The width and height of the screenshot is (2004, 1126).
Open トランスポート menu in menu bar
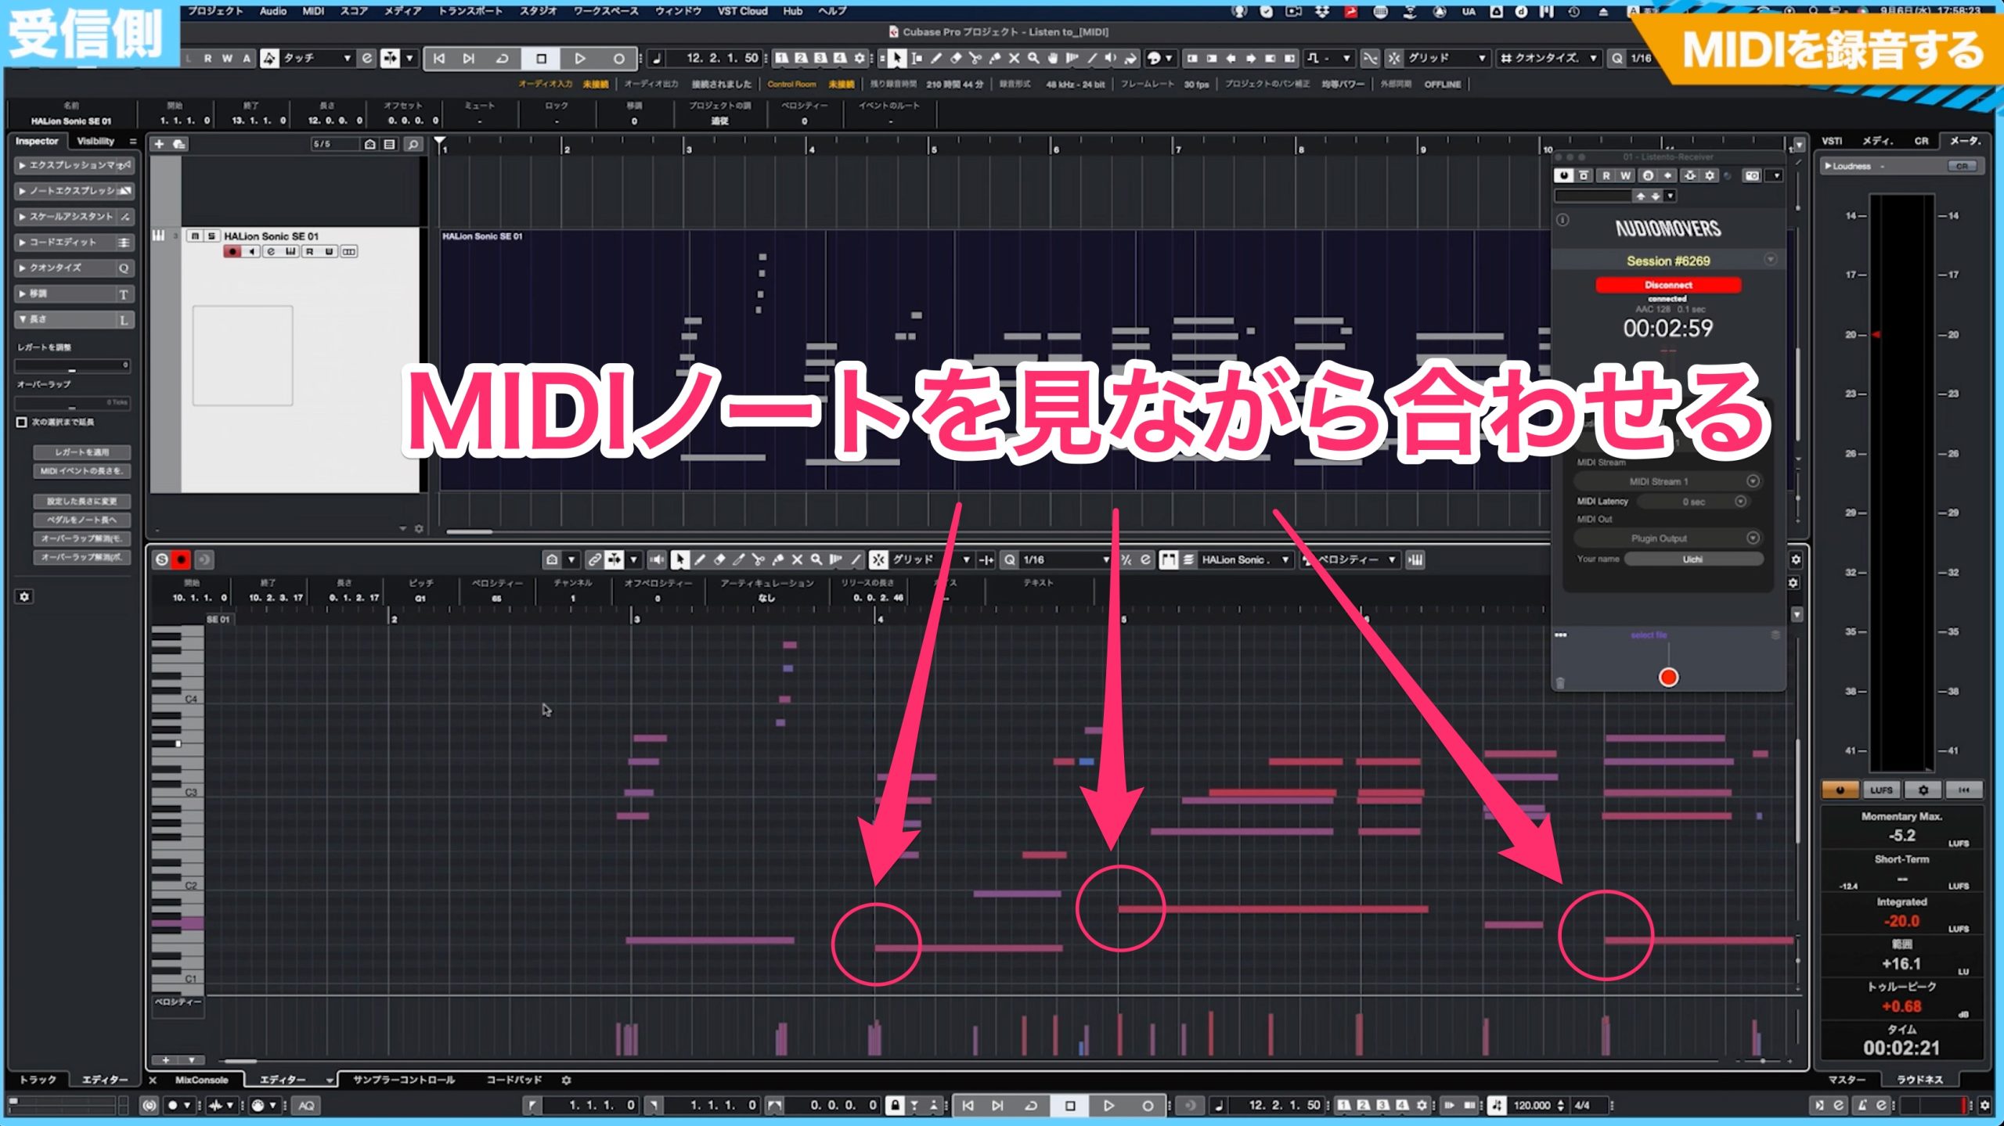click(470, 11)
